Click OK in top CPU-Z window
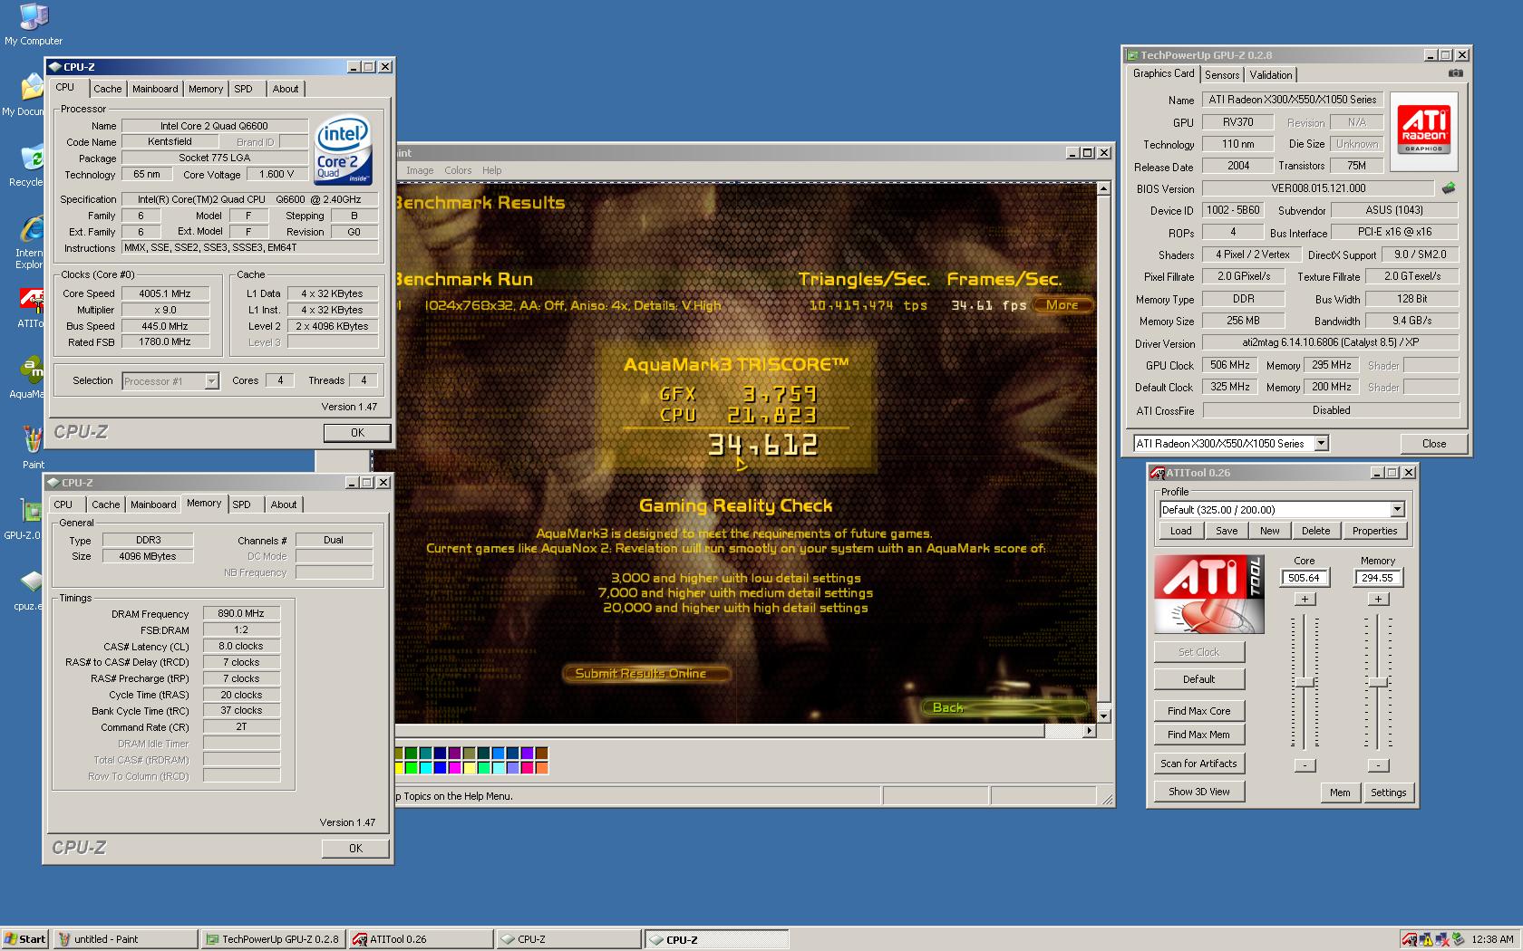1523x951 pixels. (x=357, y=433)
